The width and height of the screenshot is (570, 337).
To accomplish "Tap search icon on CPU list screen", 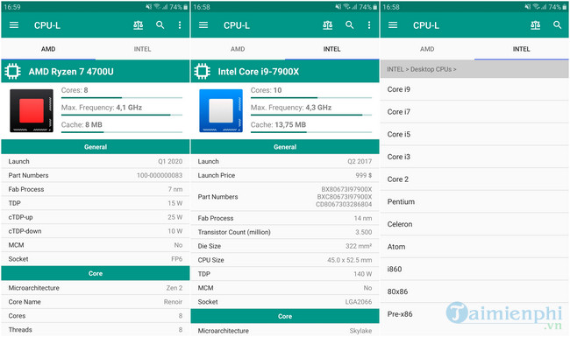I will coord(557,25).
